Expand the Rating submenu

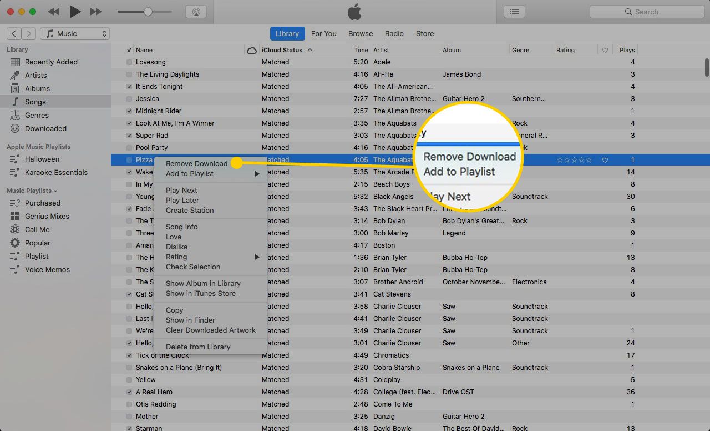click(x=210, y=257)
